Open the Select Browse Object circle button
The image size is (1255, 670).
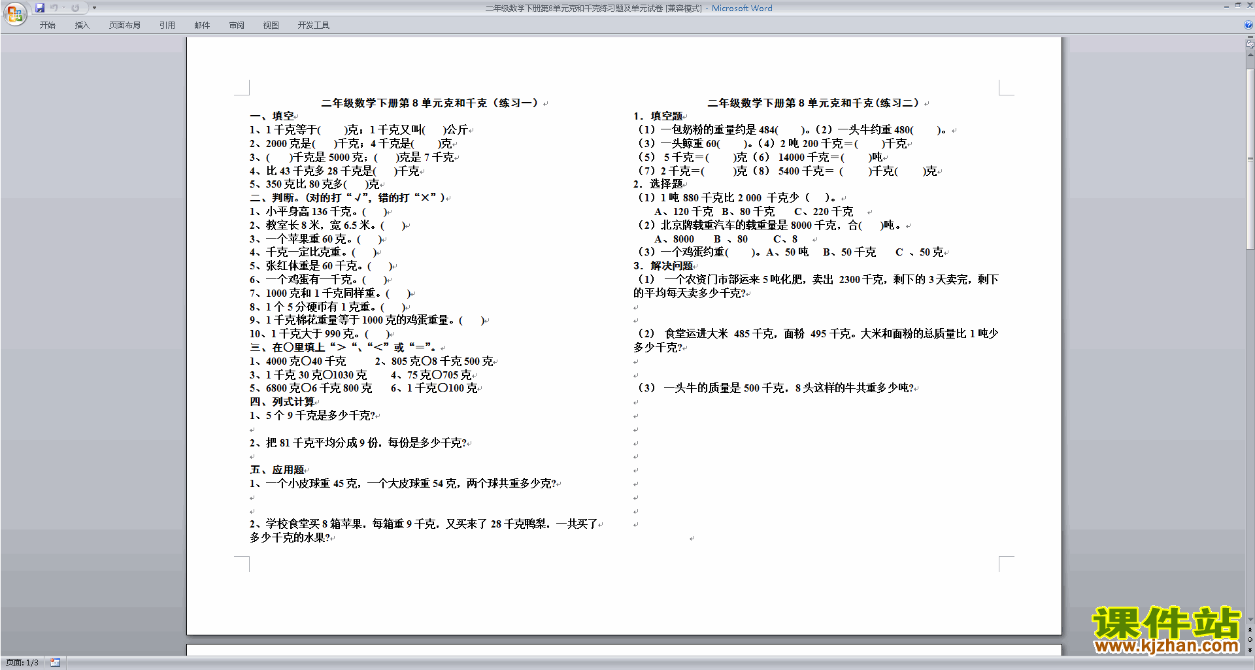click(x=1250, y=640)
